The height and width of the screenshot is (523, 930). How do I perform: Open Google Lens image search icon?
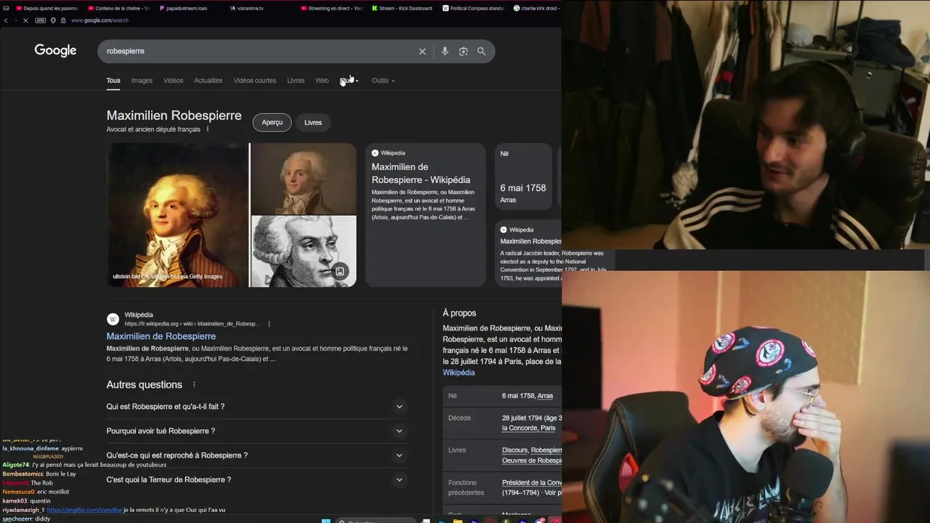[463, 52]
